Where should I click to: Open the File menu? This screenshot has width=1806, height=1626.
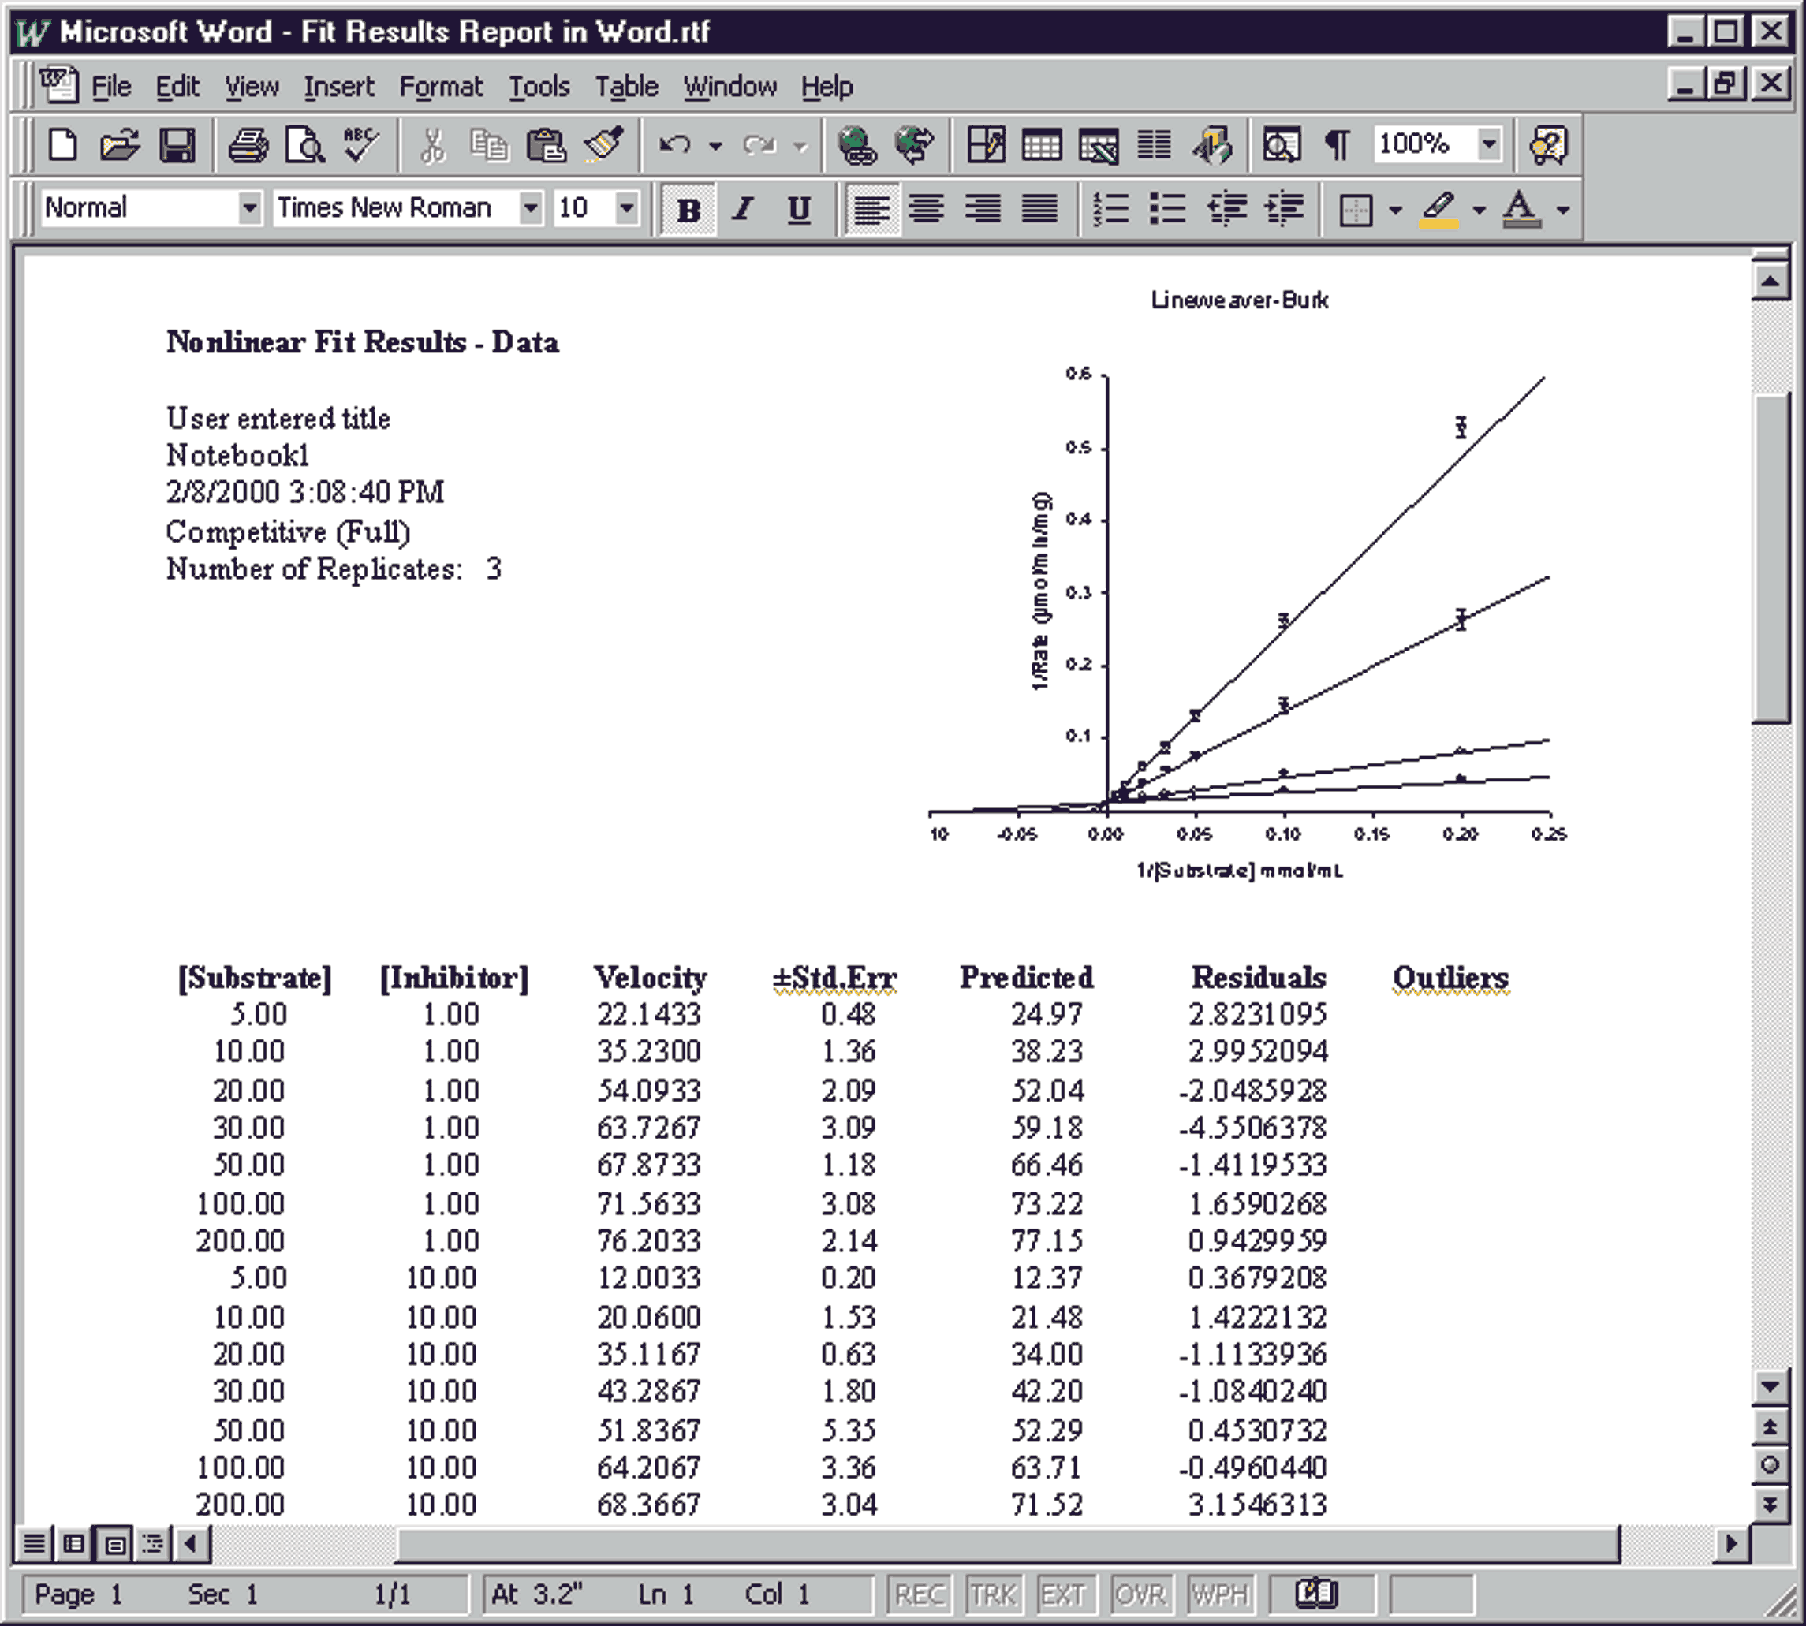112,87
